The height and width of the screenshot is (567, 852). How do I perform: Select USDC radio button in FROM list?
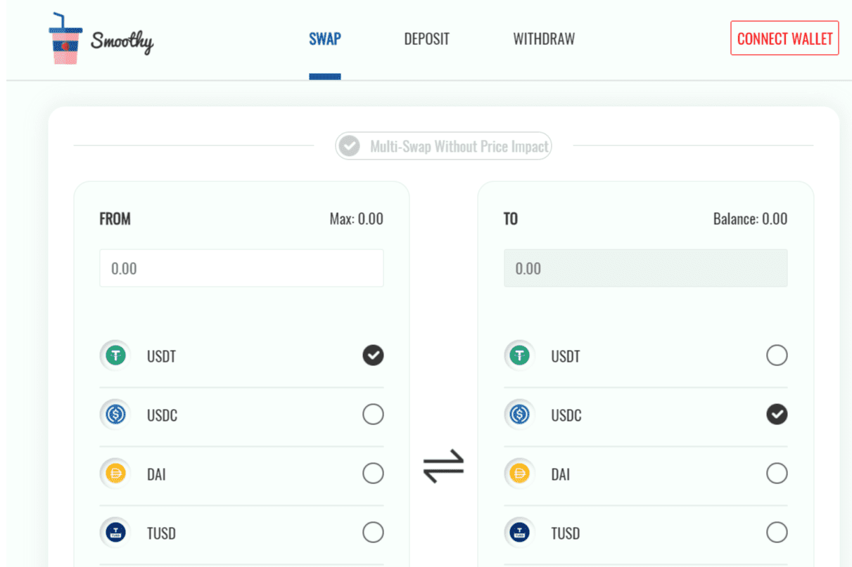point(373,415)
